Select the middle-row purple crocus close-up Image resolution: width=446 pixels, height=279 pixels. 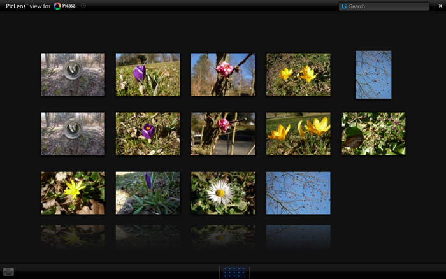click(x=148, y=134)
